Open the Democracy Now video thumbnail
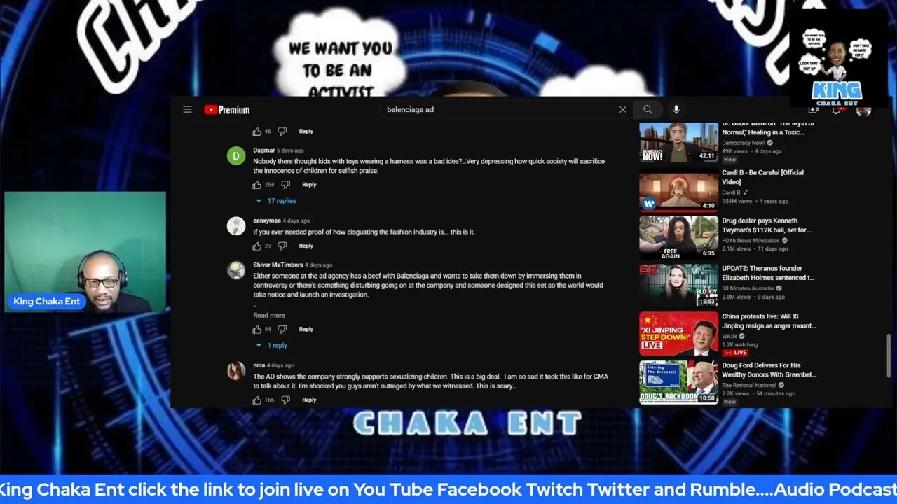Image resolution: width=897 pixels, height=504 pixels. pos(678,143)
